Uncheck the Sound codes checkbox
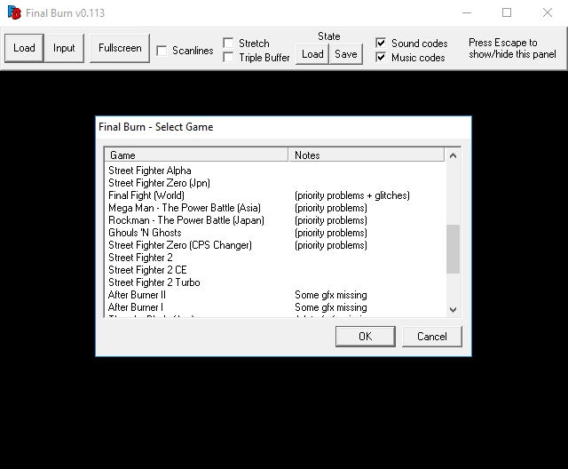Screen dimensions: 568x469 click(x=381, y=43)
